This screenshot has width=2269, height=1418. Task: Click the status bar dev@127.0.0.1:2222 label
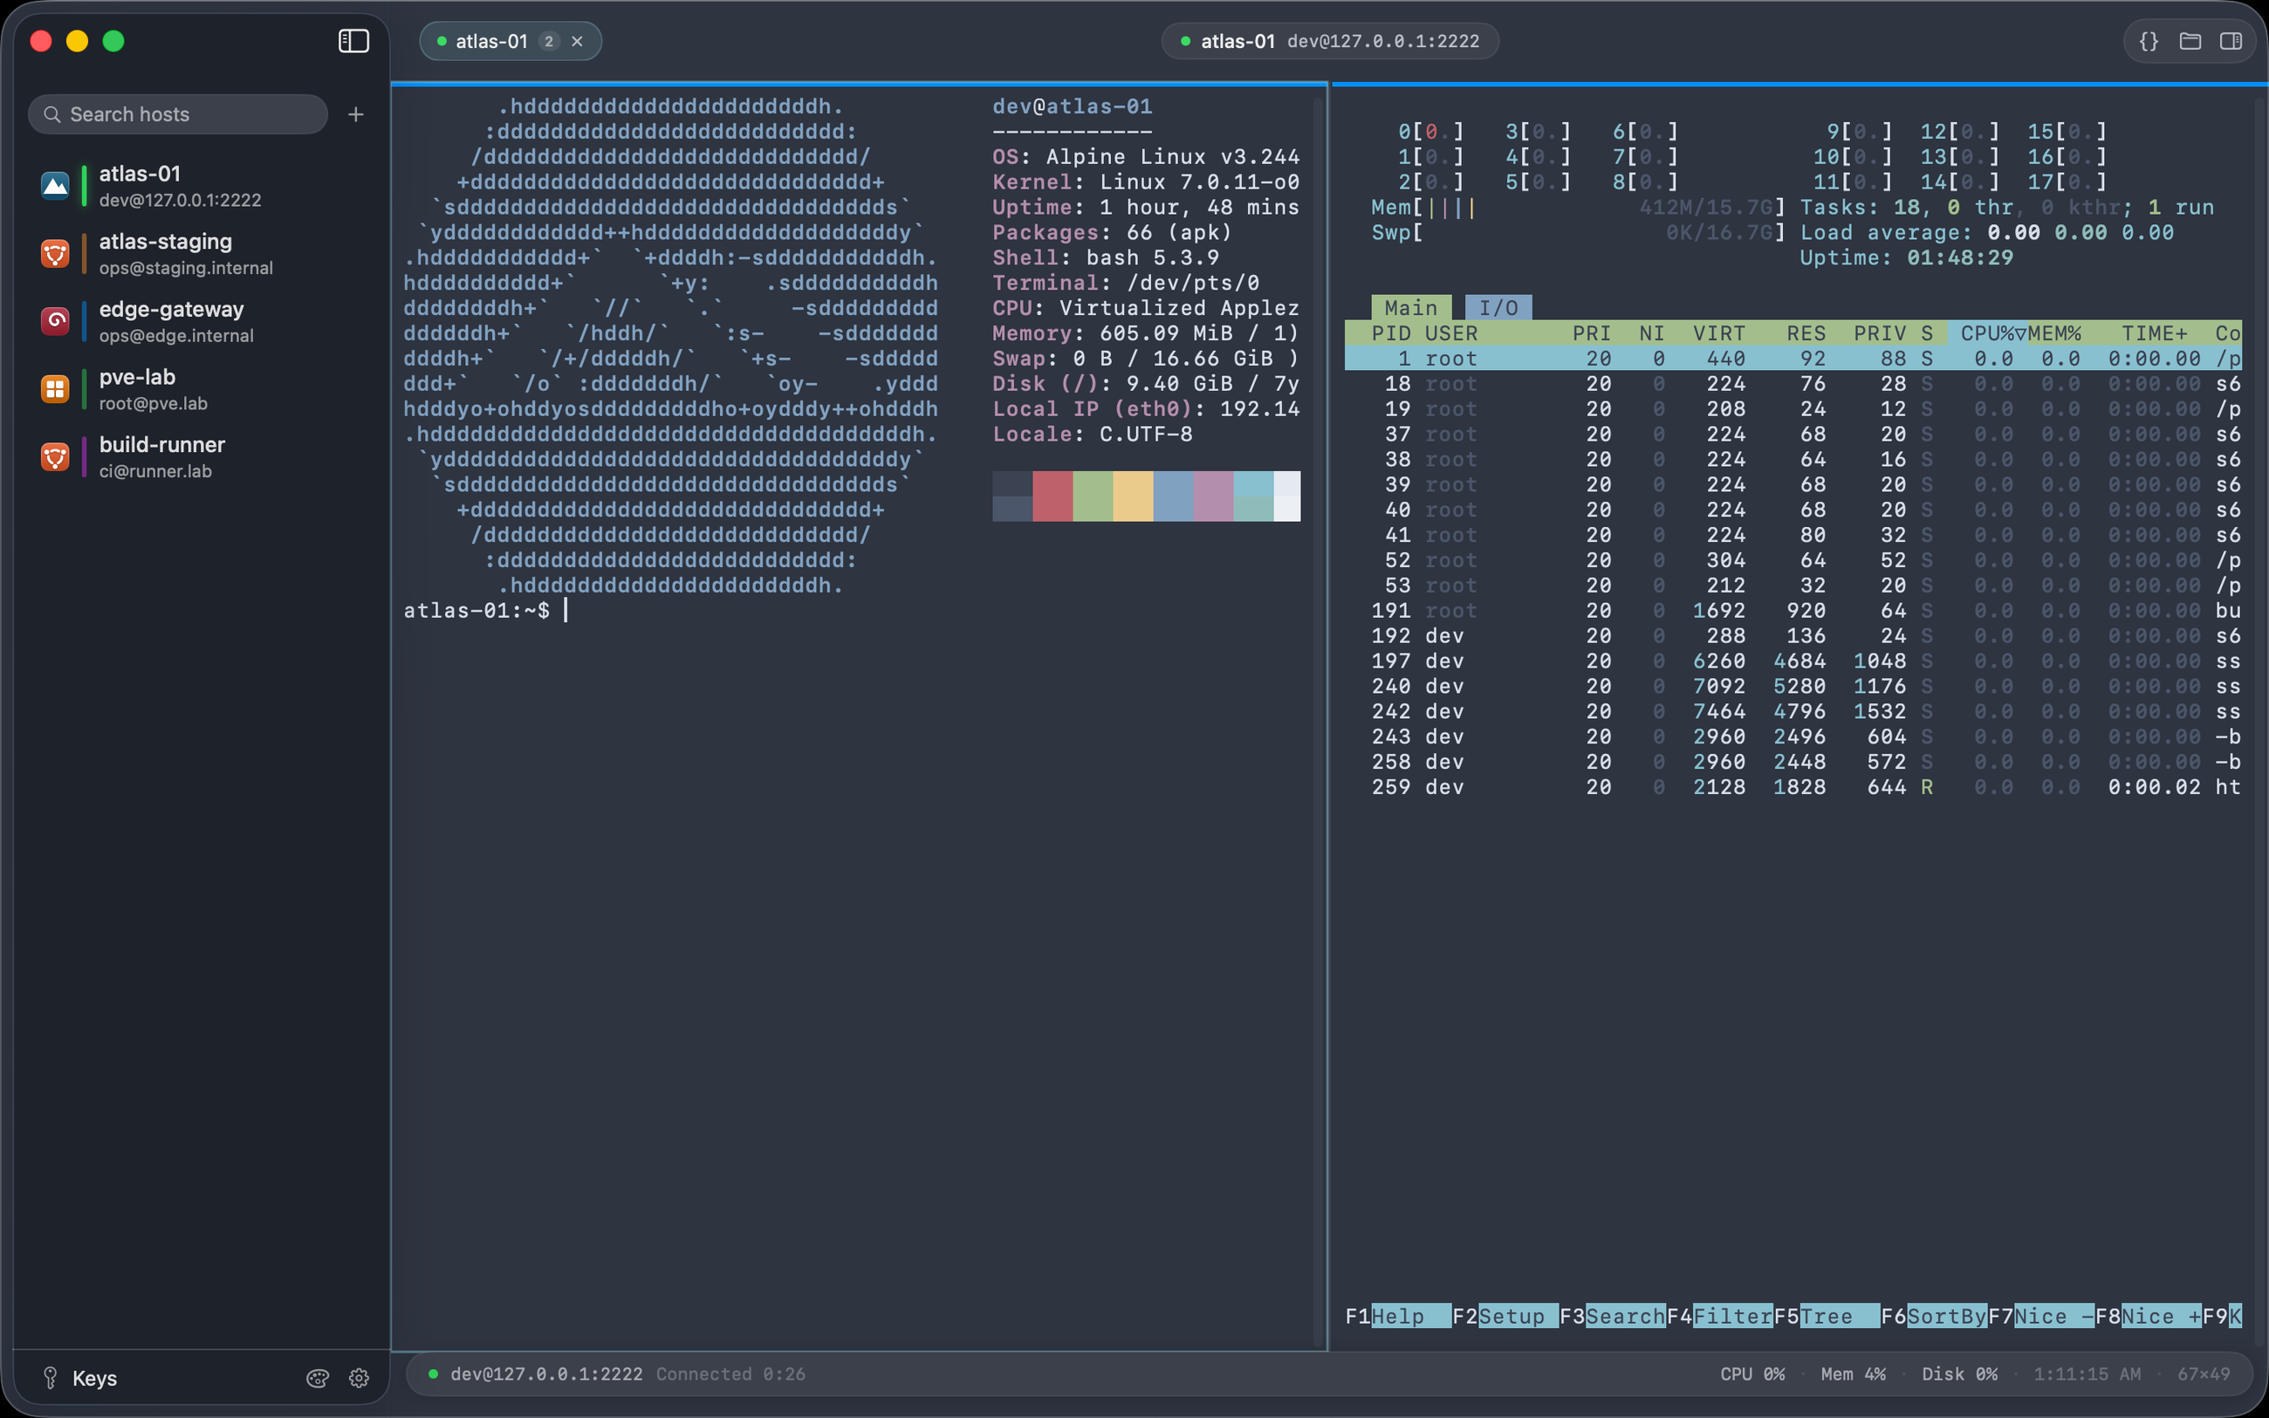point(546,1373)
